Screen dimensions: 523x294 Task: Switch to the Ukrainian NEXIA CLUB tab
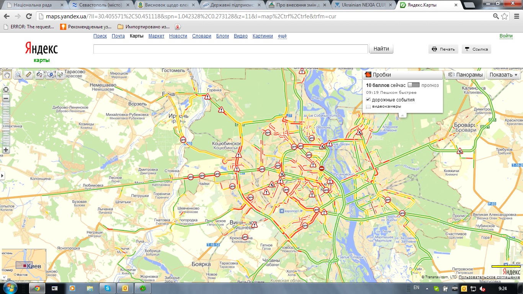(x=363, y=5)
